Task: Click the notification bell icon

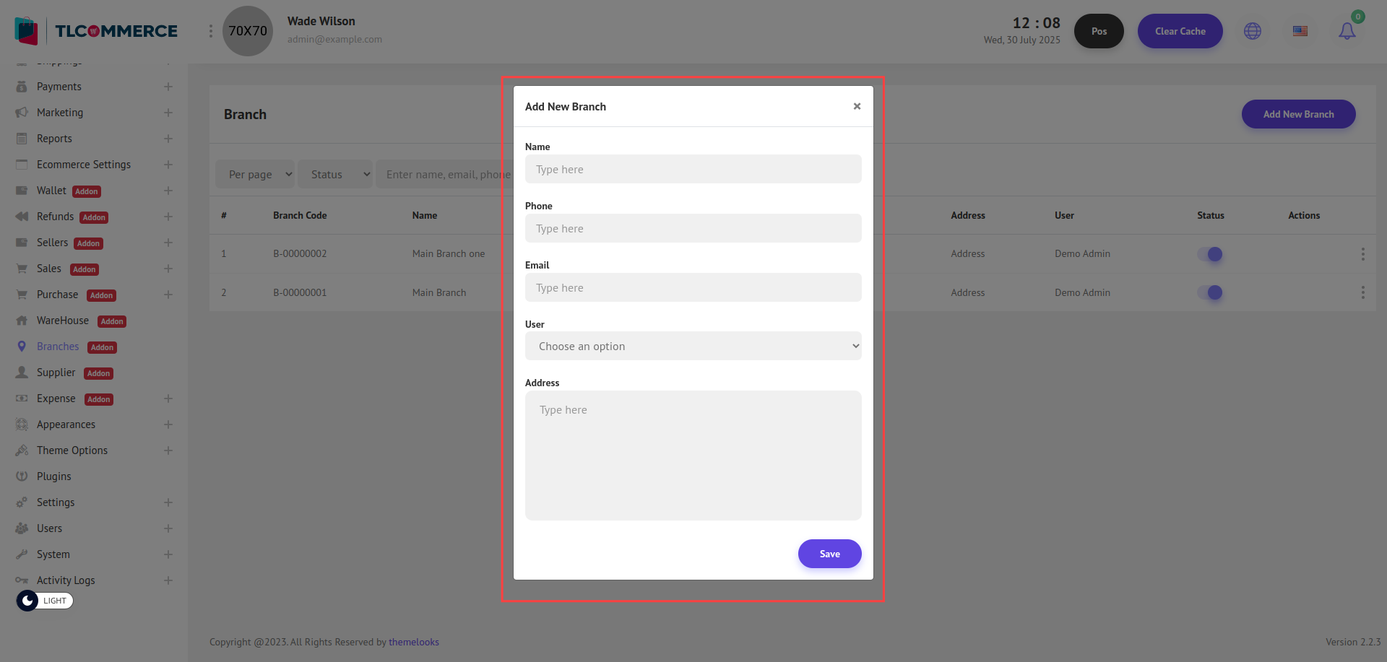Action: (x=1347, y=31)
